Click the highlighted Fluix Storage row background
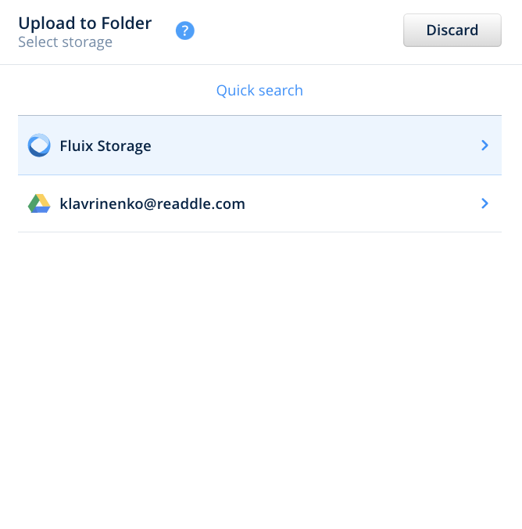Image resolution: width=522 pixels, height=529 pixels. click(313, 146)
